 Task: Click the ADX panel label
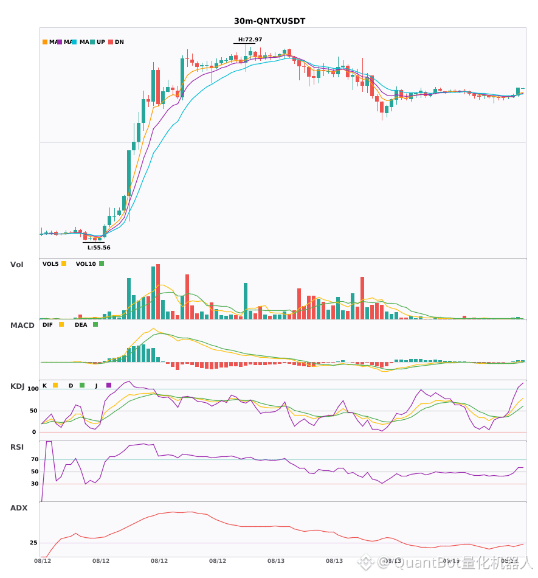(x=19, y=508)
